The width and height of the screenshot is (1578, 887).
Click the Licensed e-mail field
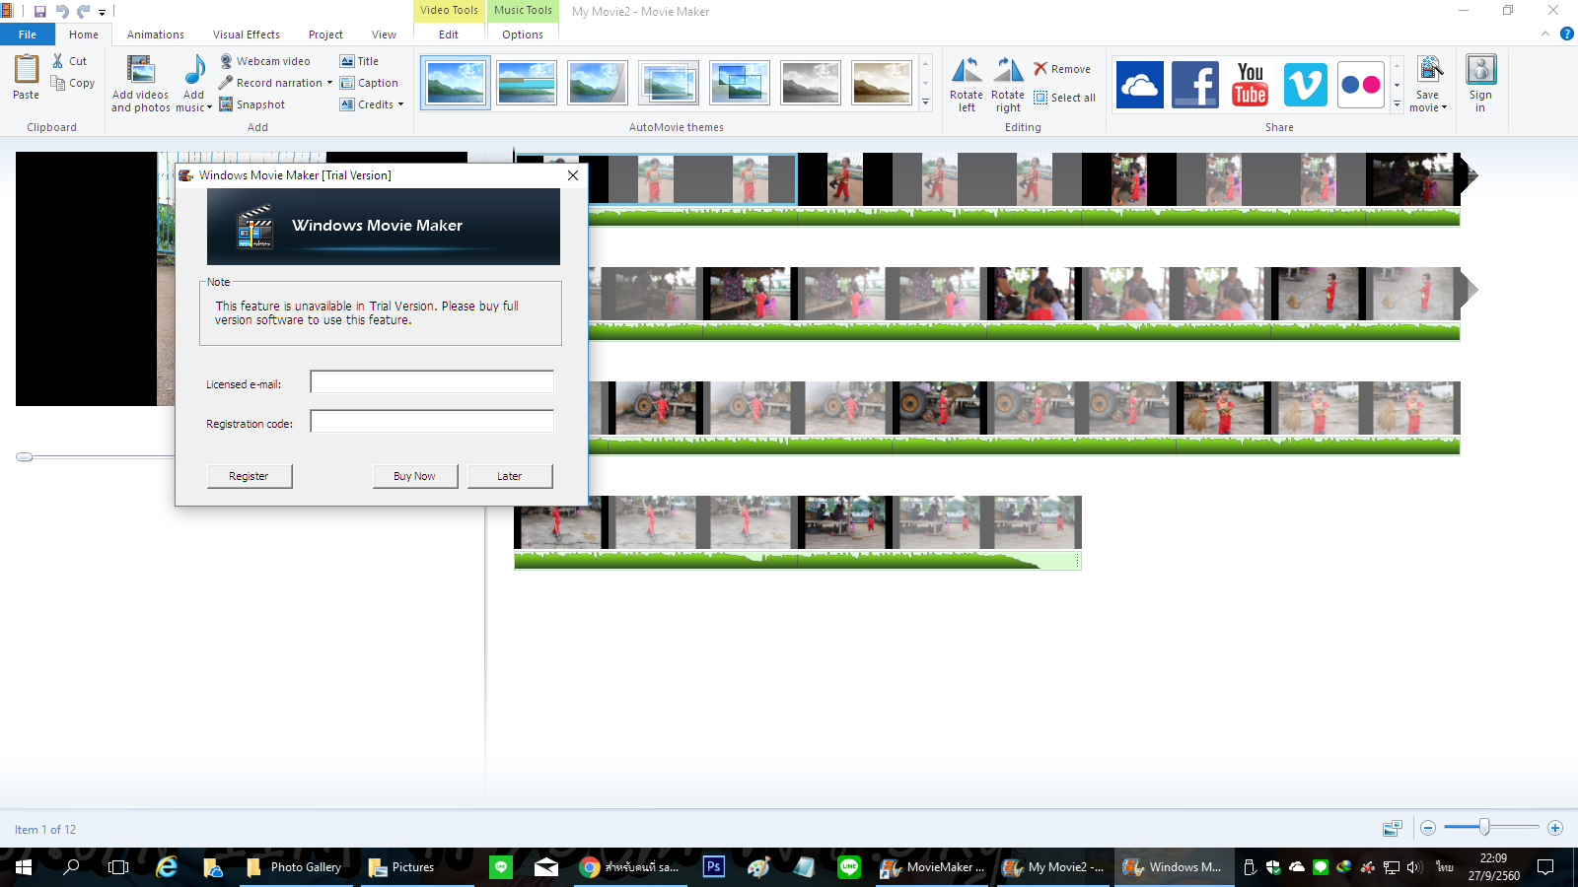[432, 382]
